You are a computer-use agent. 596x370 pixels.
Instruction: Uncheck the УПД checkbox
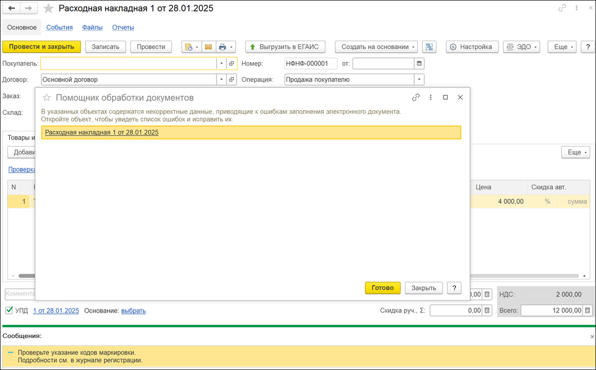(x=8, y=310)
